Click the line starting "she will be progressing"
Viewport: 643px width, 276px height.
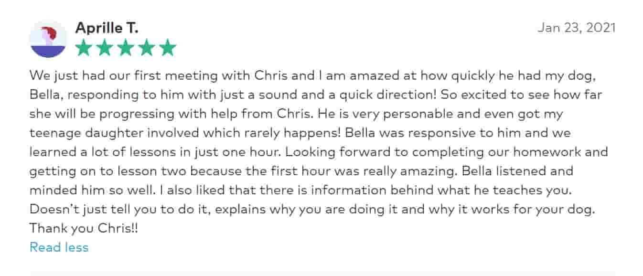[x=297, y=114]
